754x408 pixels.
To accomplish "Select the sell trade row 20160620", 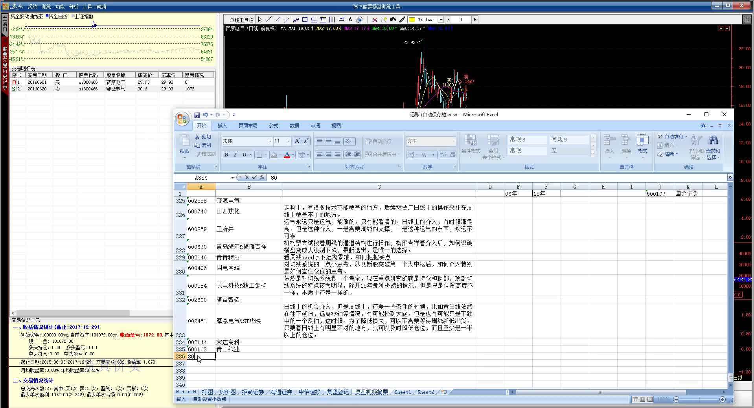I will pyautogui.click(x=112, y=89).
